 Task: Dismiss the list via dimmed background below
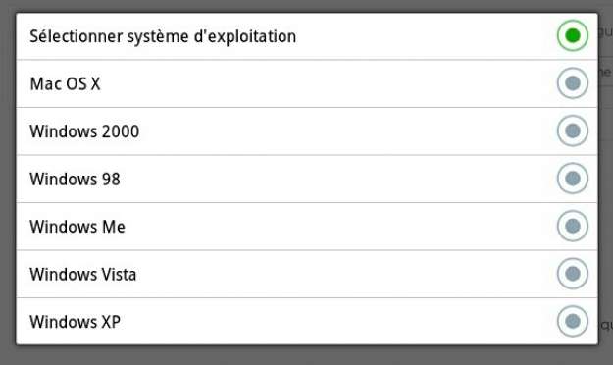[x=306, y=355]
